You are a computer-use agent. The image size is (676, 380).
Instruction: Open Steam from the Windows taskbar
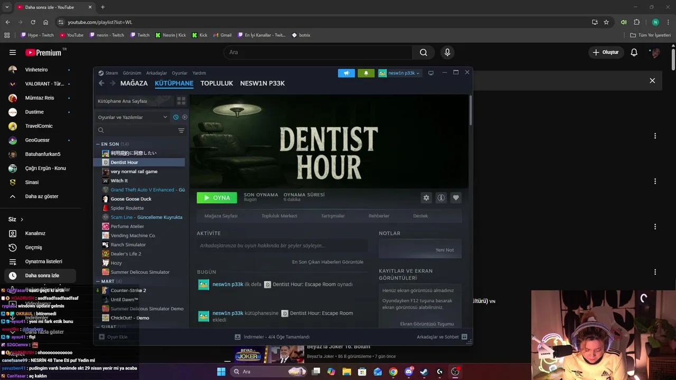pos(424,372)
